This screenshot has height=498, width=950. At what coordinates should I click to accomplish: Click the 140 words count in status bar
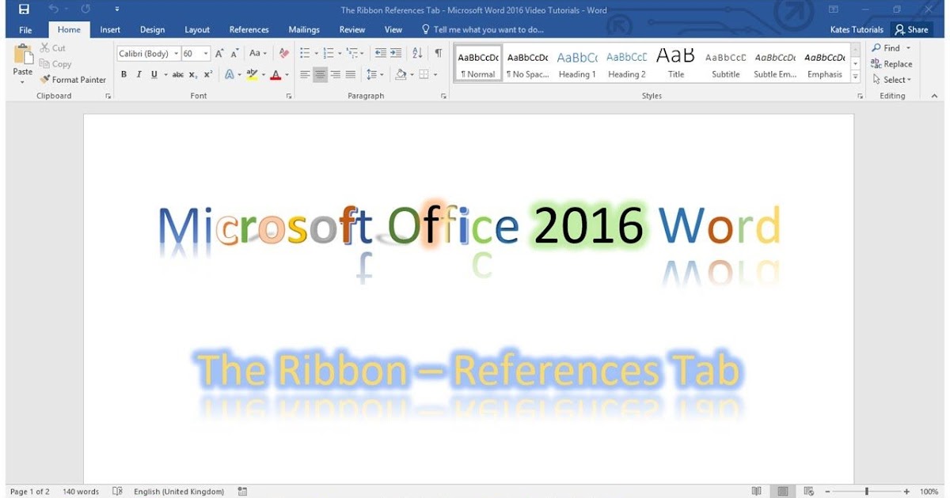click(x=81, y=492)
